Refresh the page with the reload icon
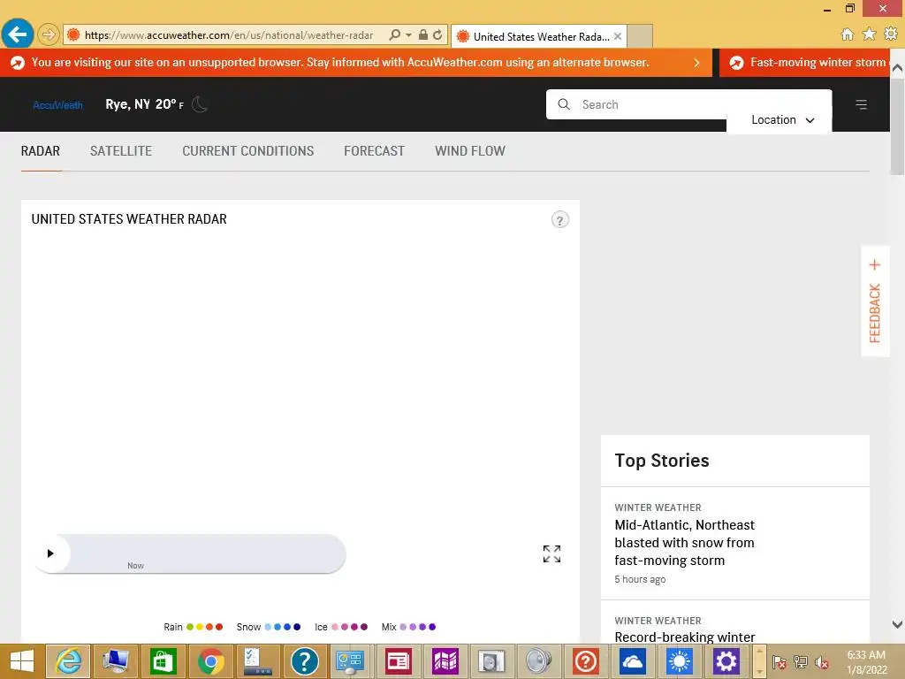This screenshot has height=679, width=905. pos(437,34)
